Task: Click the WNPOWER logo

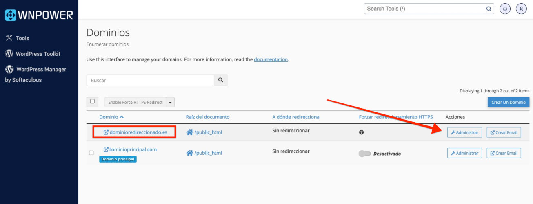Action: (39, 15)
